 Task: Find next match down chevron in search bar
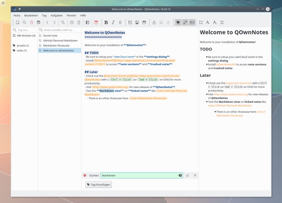point(187,175)
